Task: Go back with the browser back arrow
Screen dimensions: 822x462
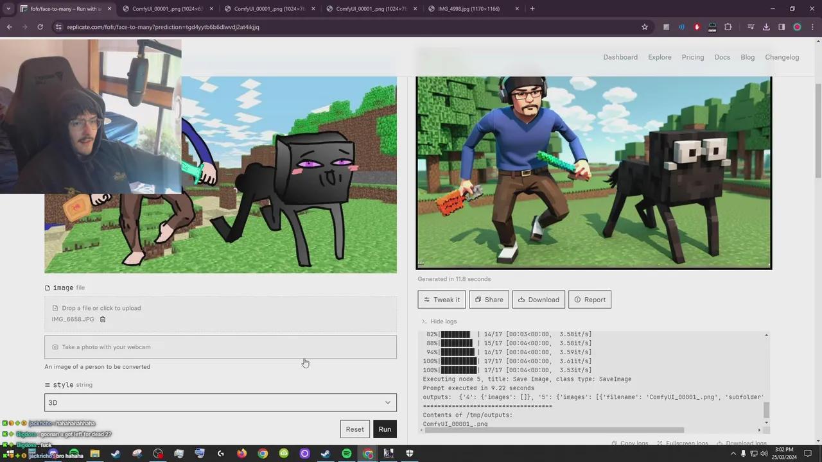Action: (10, 27)
